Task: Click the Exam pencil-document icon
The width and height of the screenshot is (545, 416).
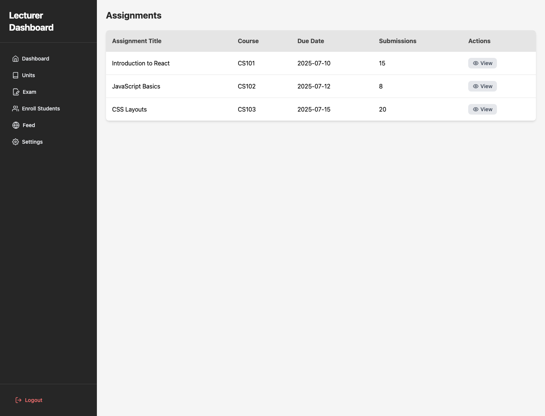Action: [16, 92]
